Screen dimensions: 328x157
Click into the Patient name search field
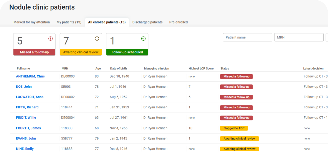[248, 37]
